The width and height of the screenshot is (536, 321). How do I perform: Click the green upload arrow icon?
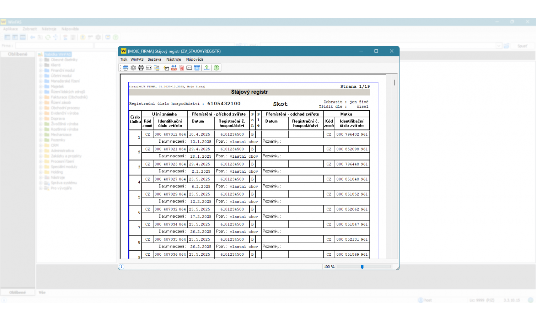pos(207,68)
